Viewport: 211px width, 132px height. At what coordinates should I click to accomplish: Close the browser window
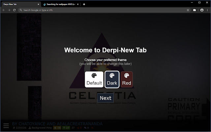[x=207, y=3]
